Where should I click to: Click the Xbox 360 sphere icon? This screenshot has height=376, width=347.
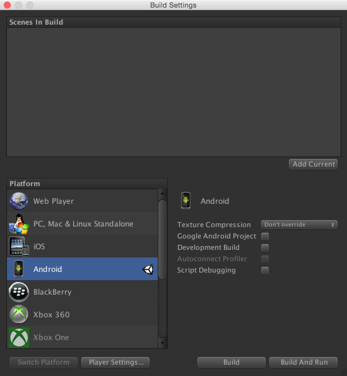click(19, 314)
